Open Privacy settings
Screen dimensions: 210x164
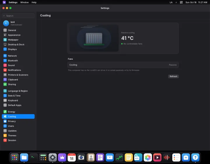pos(18,121)
